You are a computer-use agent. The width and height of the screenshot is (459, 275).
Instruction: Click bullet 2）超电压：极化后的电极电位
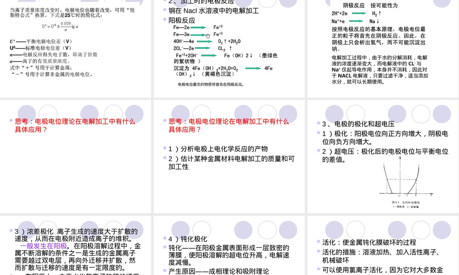[385, 155]
